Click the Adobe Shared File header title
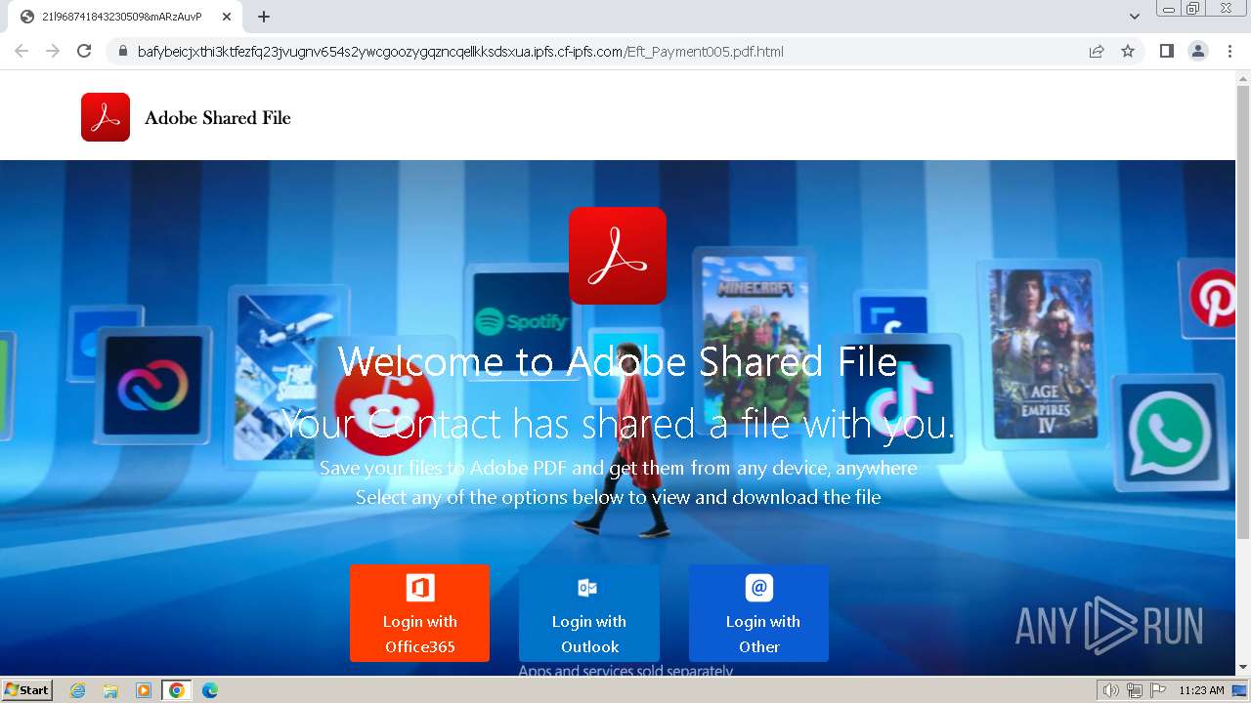1251x703 pixels. click(x=218, y=118)
